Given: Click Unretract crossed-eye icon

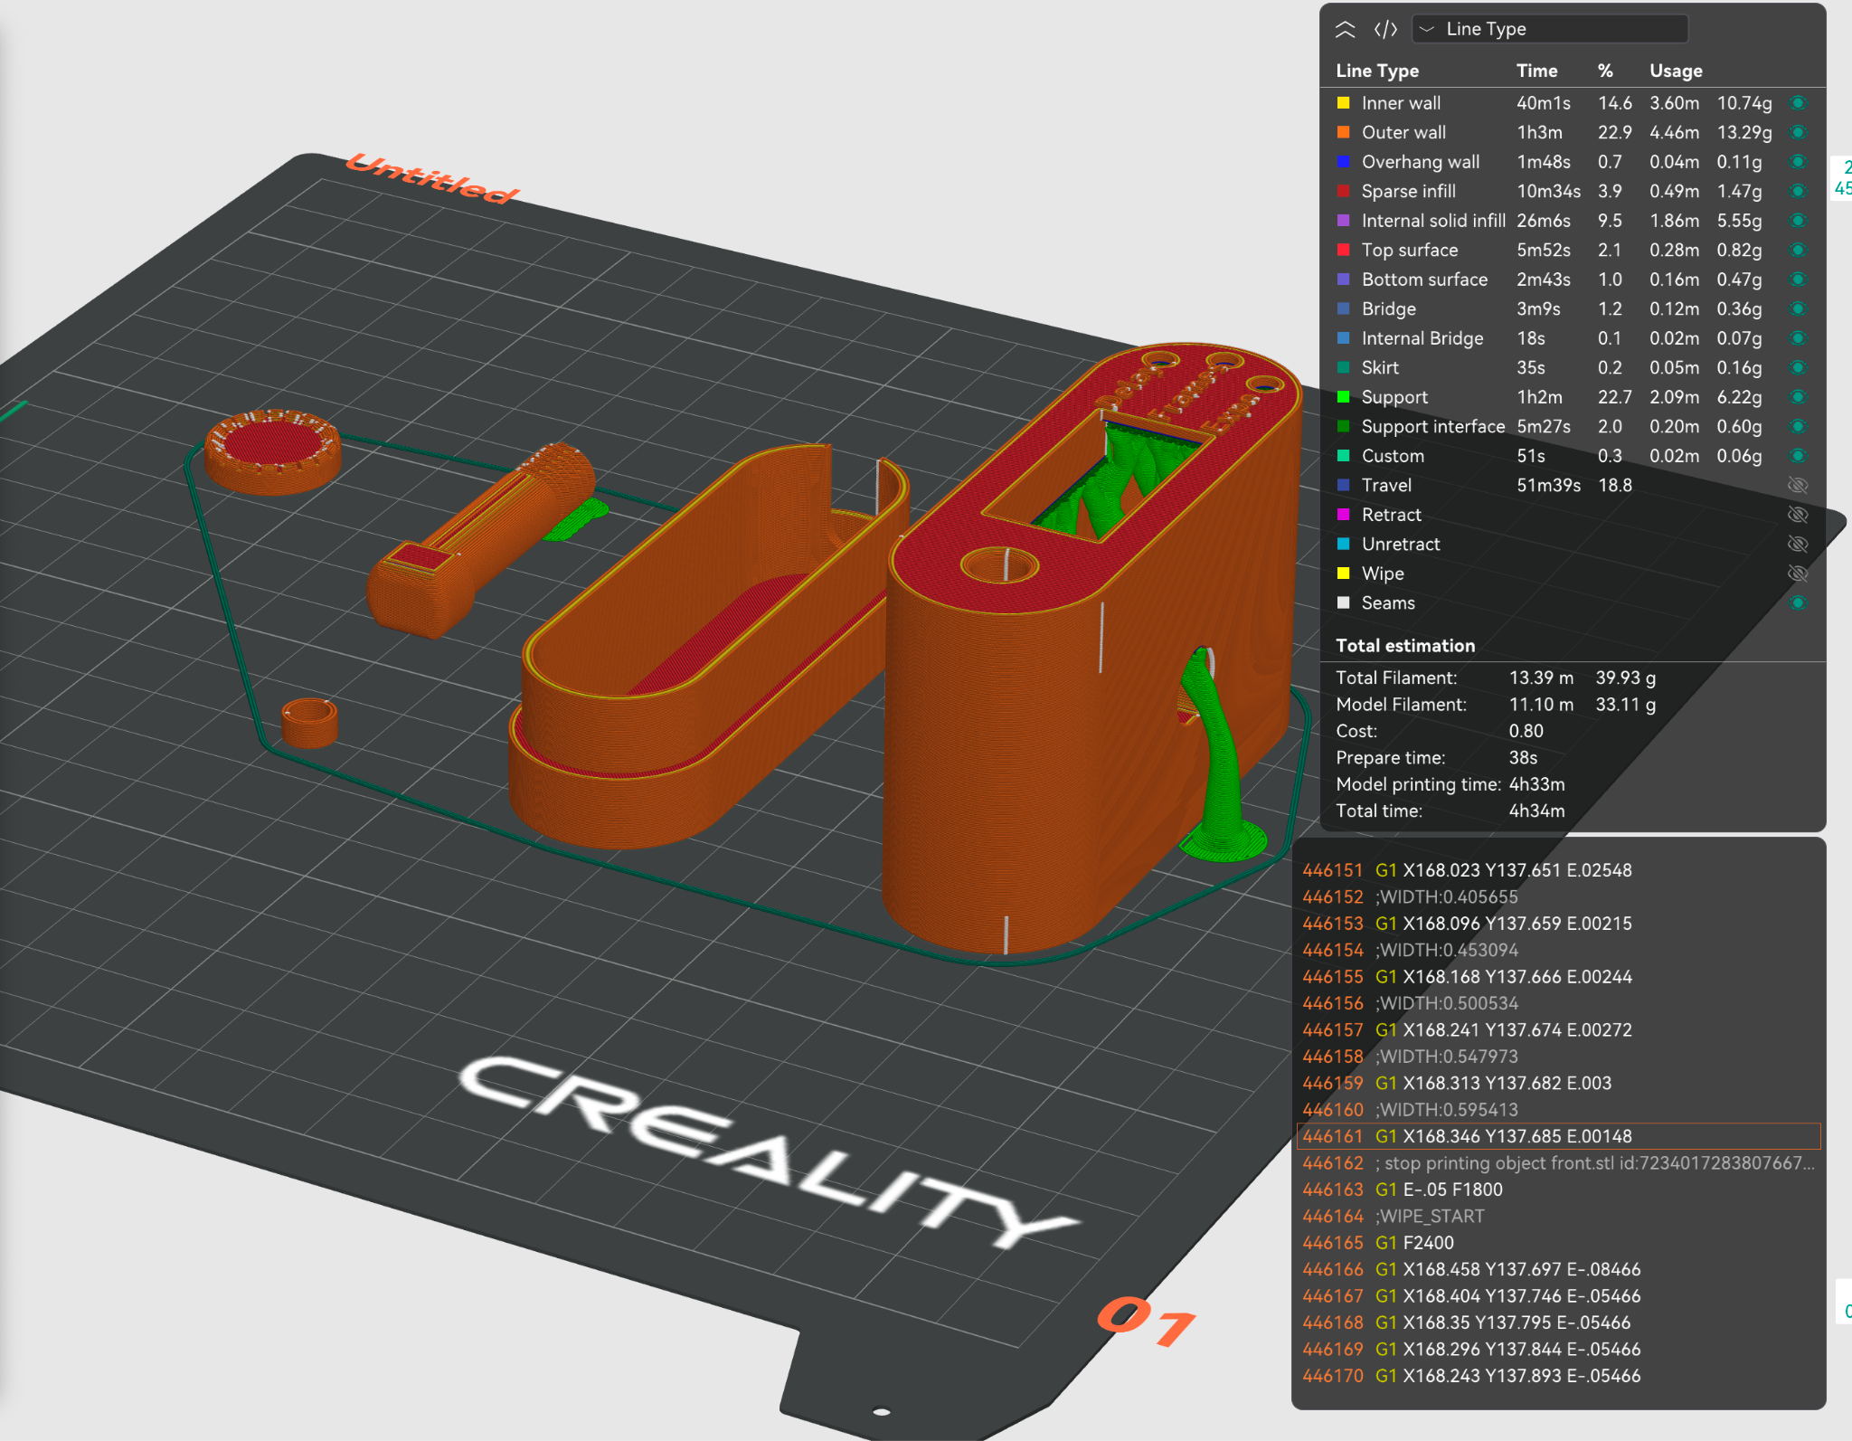Looking at the screenshot, I should (1798, 545).
